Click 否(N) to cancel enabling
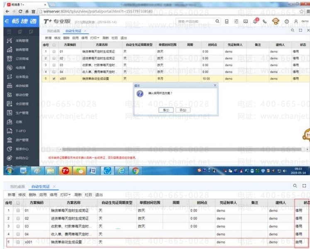Viewport: 310px width, 249px height. (181, 110)
